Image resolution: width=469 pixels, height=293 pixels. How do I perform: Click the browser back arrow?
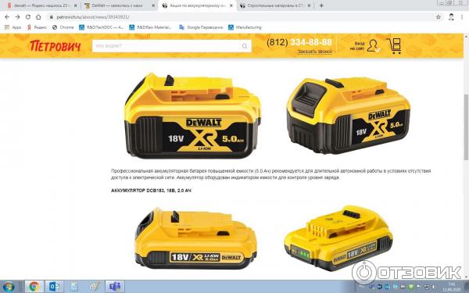pyautogui.click(x=7, y=17)
